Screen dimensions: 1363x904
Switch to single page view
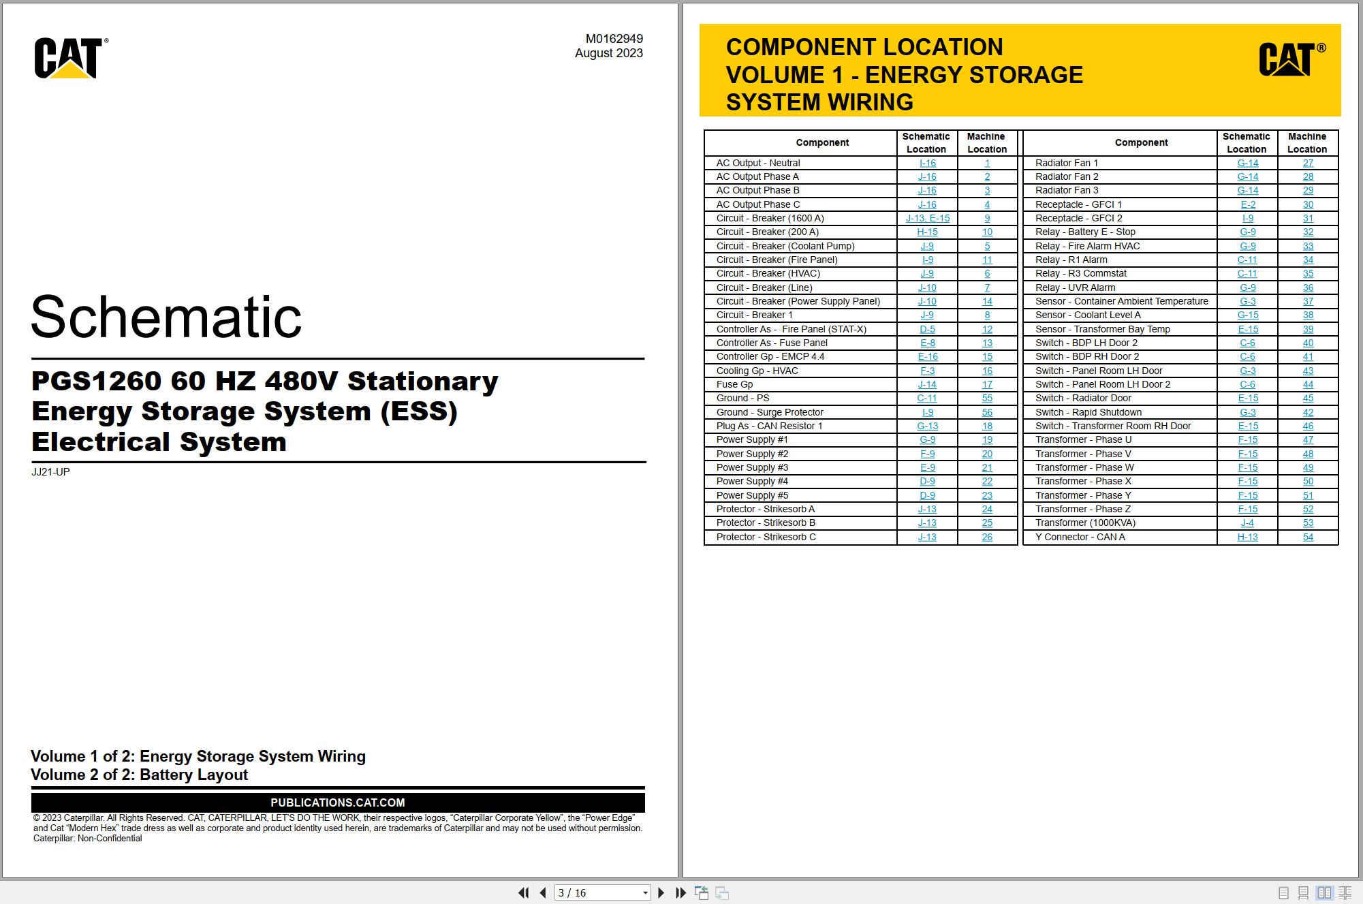click(x=1283, y=892)
